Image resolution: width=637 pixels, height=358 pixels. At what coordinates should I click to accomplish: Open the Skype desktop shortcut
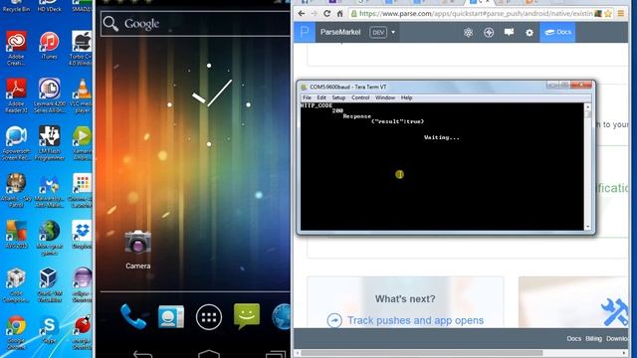pyautogui.click(x=49, y=329)
